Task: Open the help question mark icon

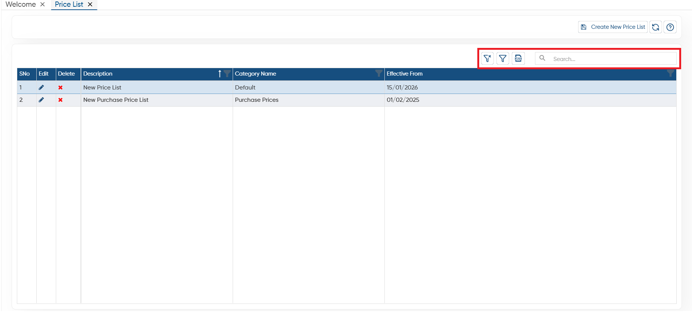Action: pos(670,27)
